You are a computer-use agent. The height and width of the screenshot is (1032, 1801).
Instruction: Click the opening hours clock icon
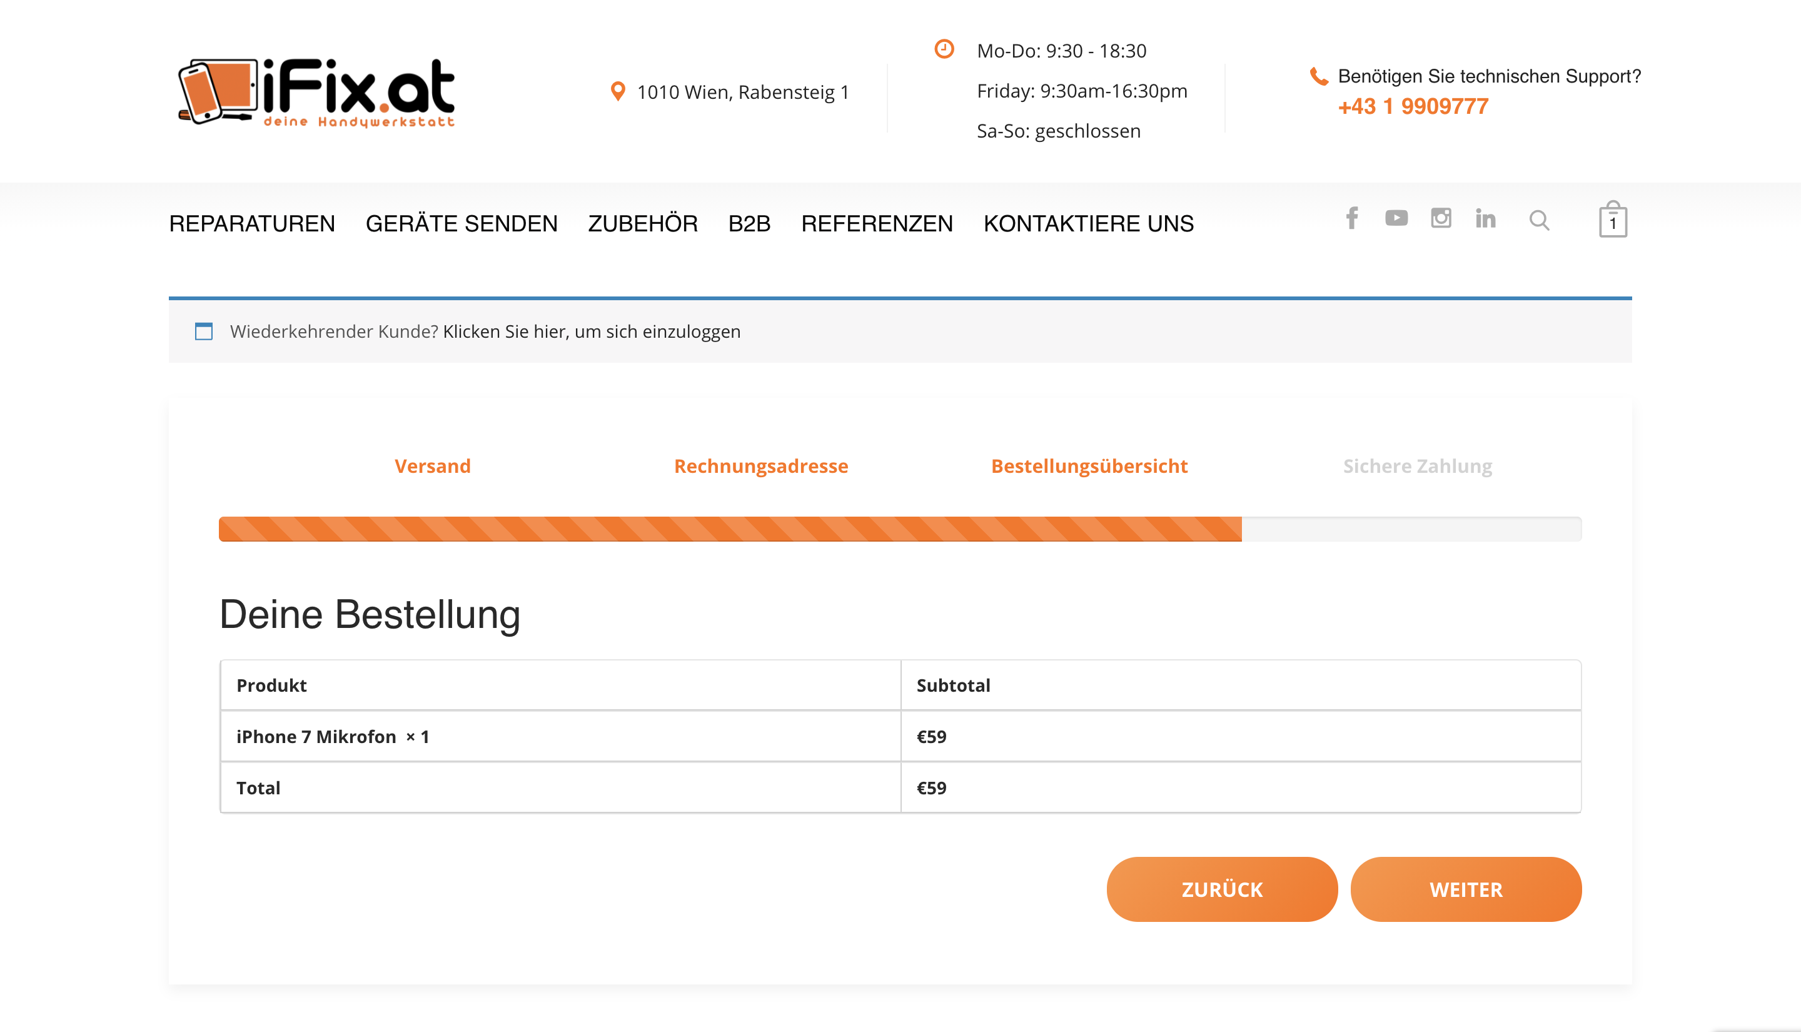coord(944,49)
